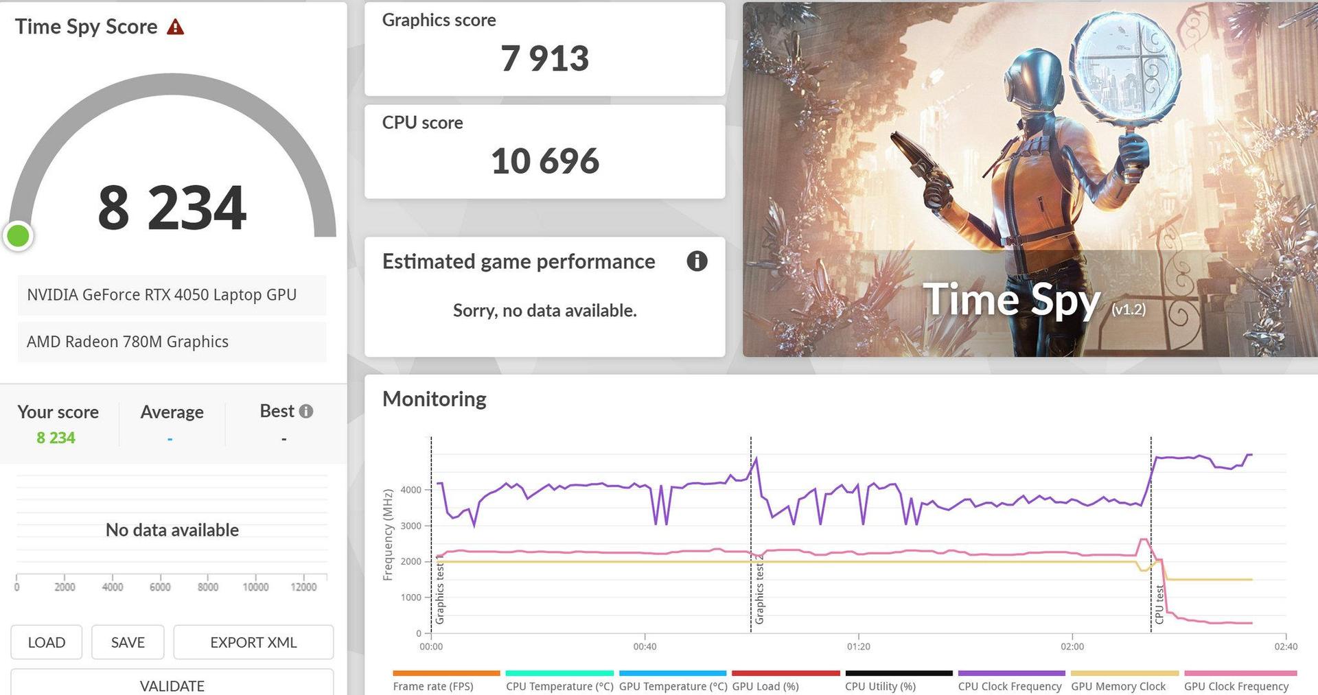Click the Monitoring section heading
Screen dimensions: 1318x695
click(x=434, y=399)
